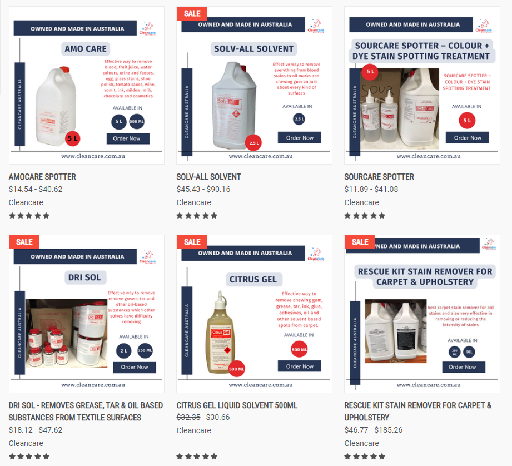Click the star rating under Amocare Spotter

coord(29,216)
